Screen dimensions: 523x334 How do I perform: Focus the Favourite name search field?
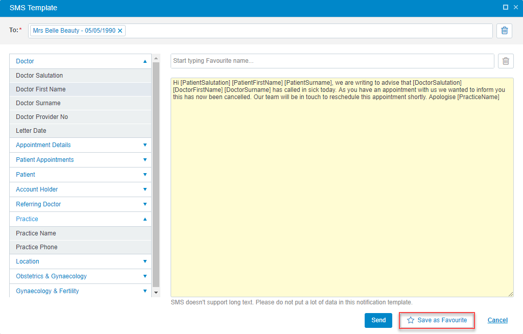click(332, 61)
